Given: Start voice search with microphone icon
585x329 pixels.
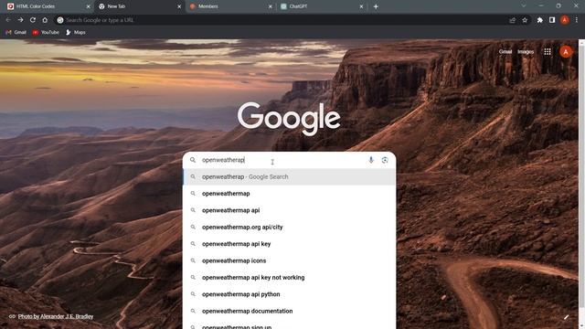Looking at the screenshot, I should point(371,160).
